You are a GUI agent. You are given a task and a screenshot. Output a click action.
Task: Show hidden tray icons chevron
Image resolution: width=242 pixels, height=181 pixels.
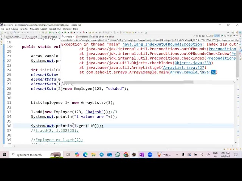click(177, 155)
